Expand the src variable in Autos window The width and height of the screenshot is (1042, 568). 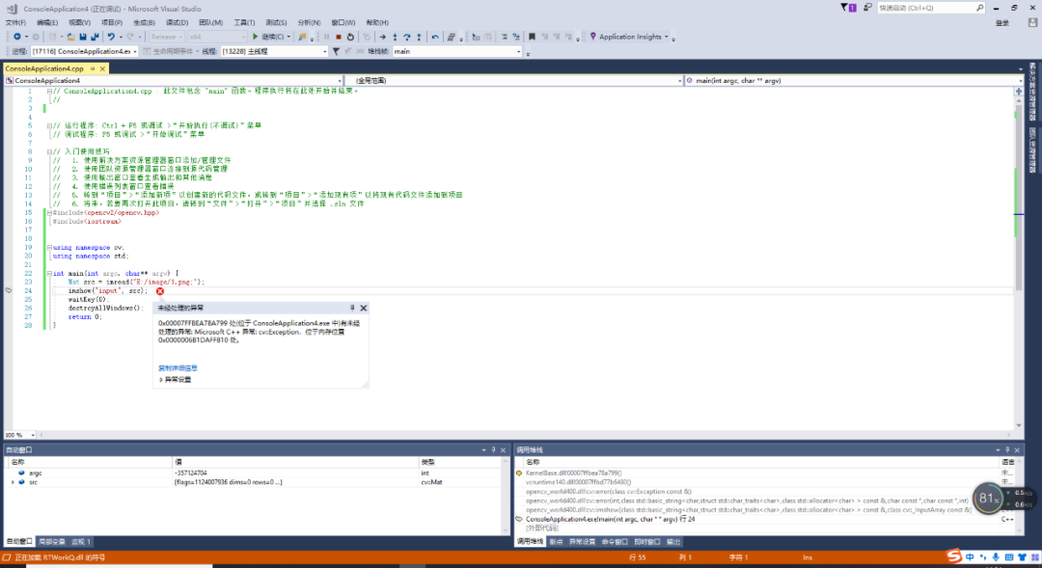pos(13,482)
